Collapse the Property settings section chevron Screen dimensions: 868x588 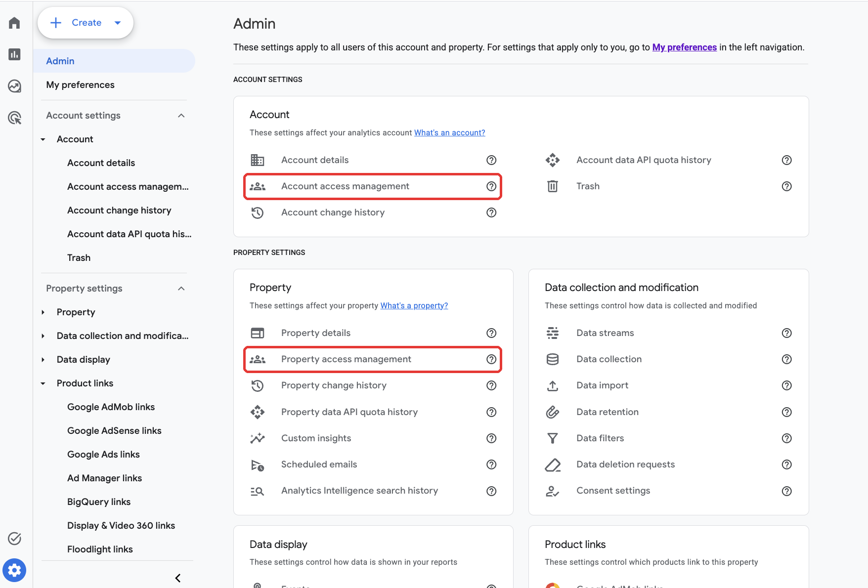(x=181, y=289)
